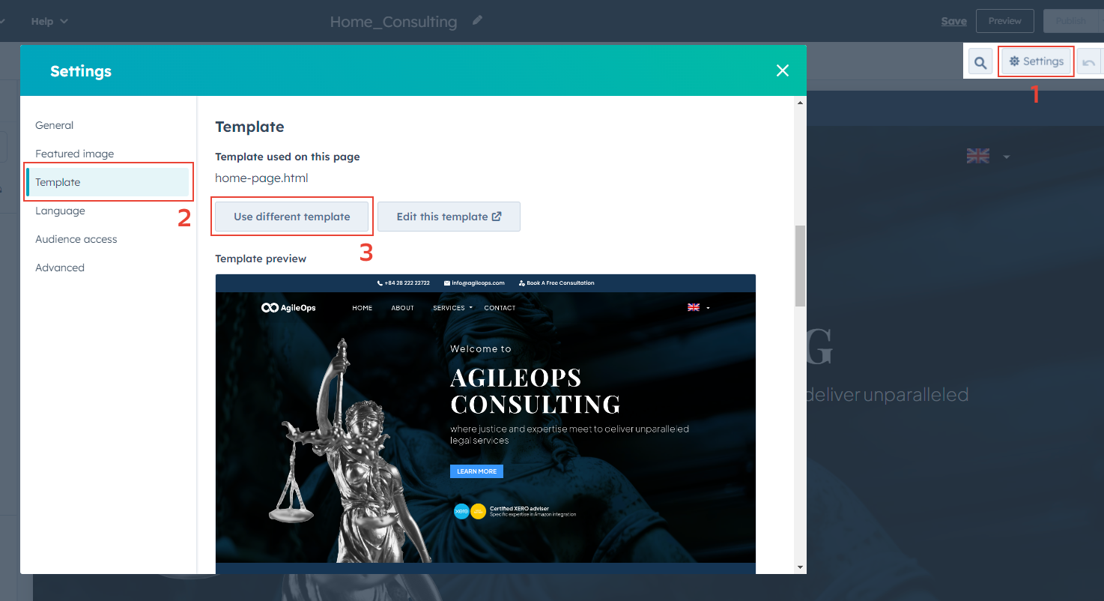
Task: Click the undo arrow icon
Action: [x=1088, y=62]
